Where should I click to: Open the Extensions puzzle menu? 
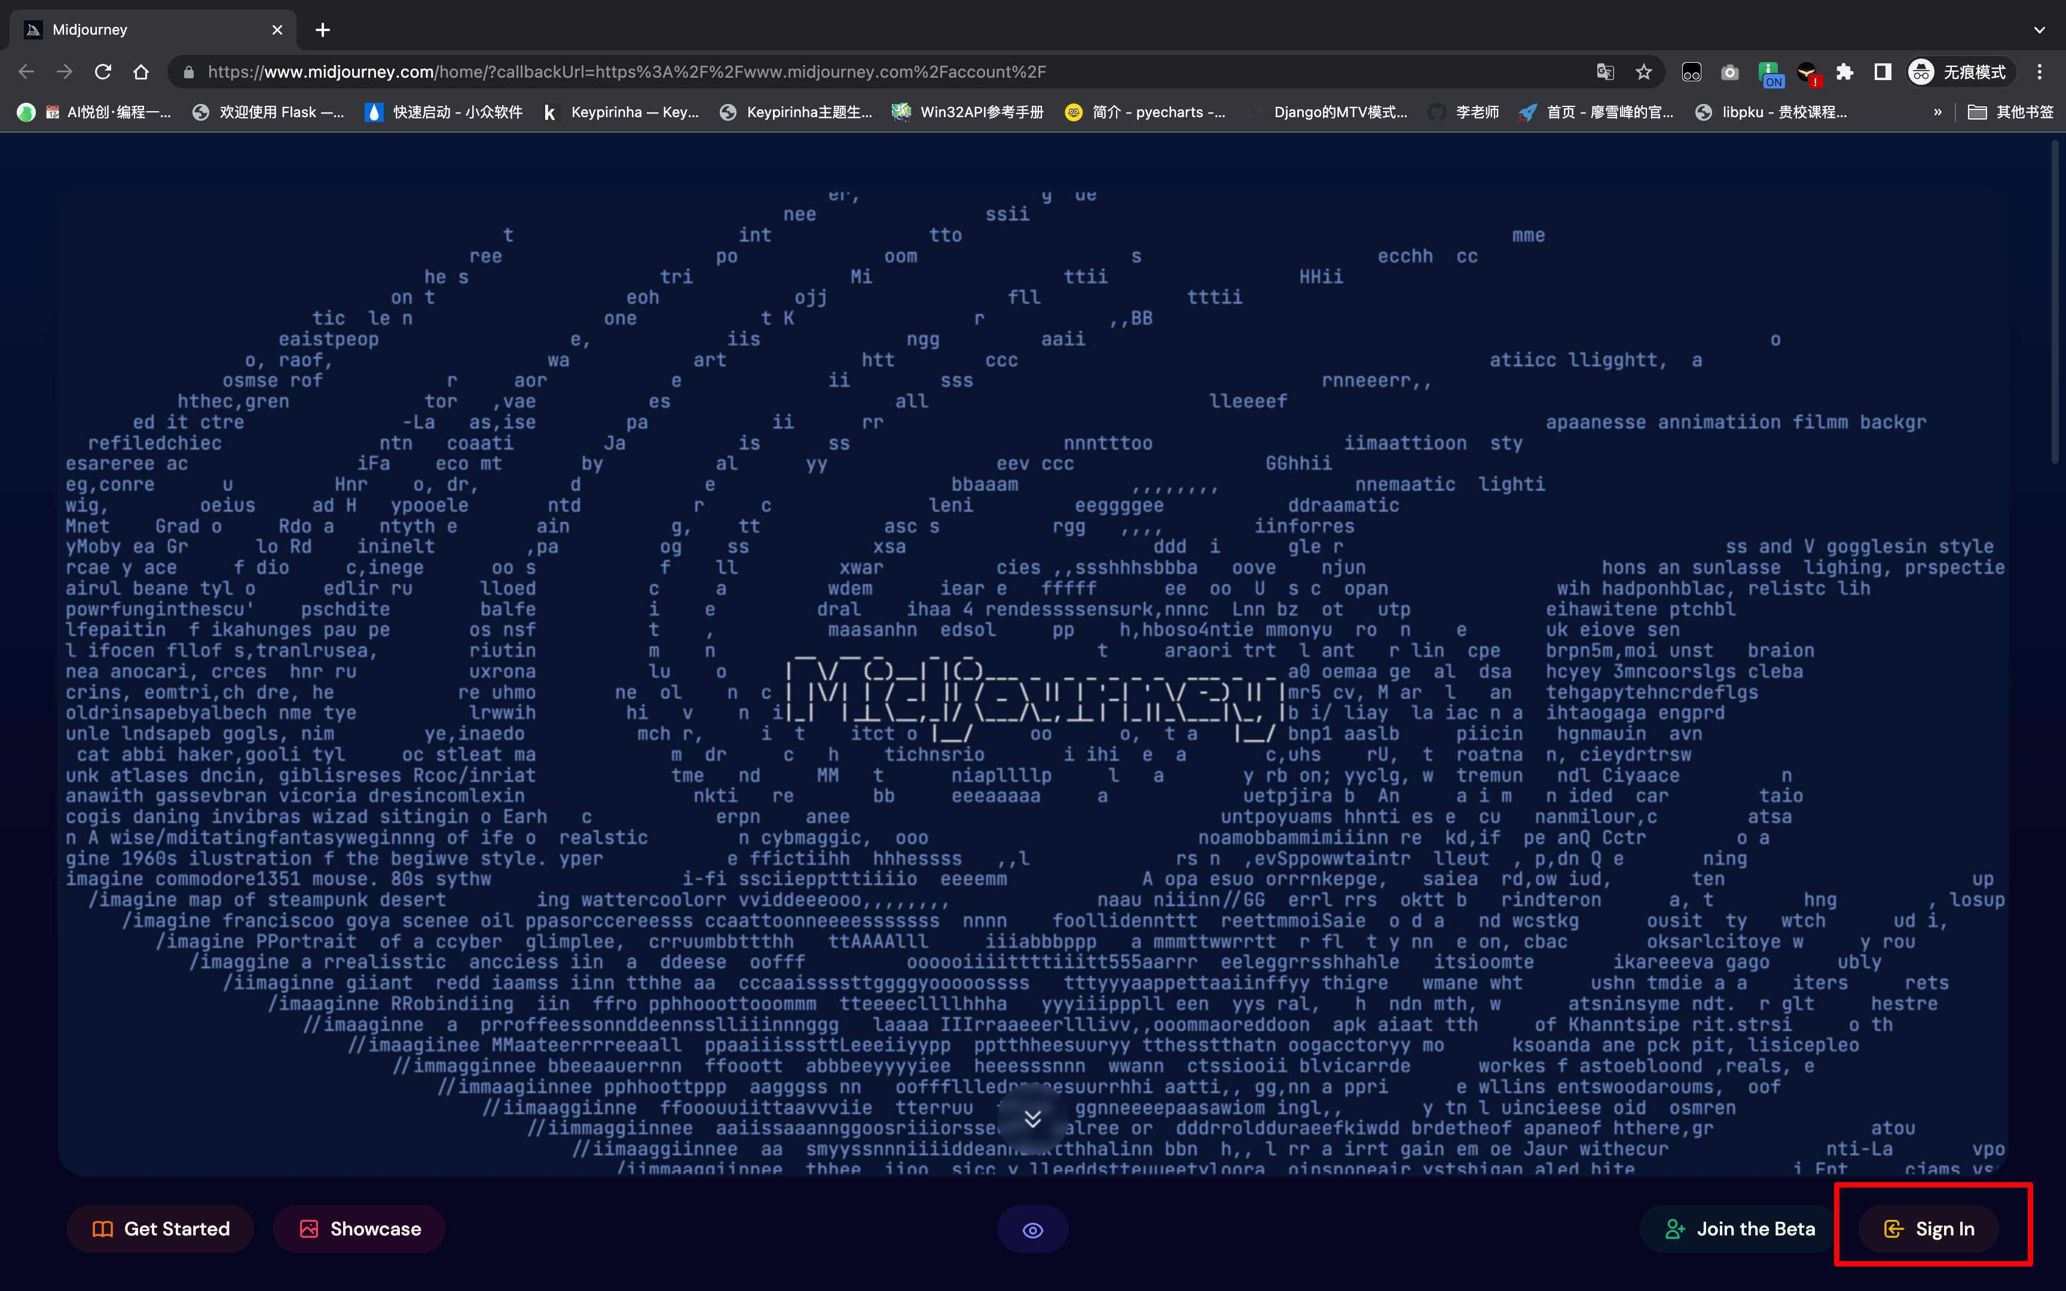click(1845, 72)
